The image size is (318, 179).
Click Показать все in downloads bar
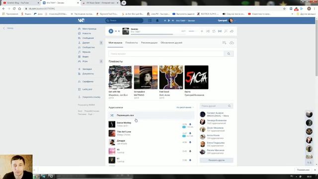point(303,170)
